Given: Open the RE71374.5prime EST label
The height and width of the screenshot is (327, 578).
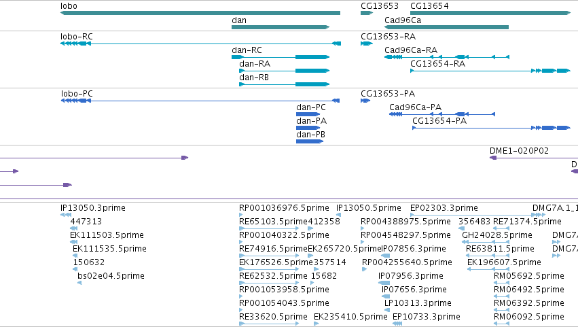Looking at the screenshot, I should click(528, 222).
